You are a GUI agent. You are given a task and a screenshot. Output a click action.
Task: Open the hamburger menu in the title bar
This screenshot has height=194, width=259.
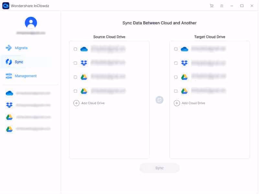point(222,5)
